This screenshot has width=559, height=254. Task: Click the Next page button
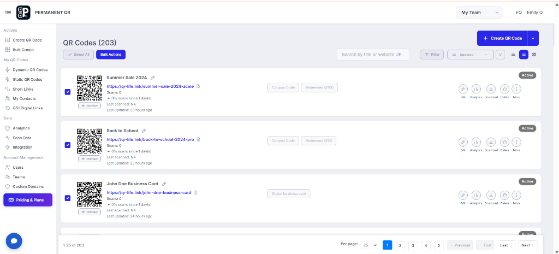tap(528, 245)
